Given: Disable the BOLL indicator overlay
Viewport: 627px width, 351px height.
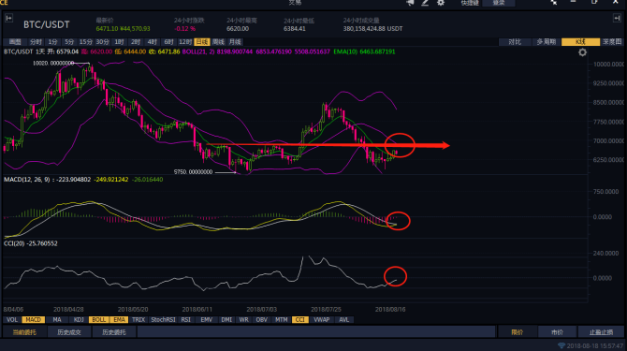Looking at the screenshot, I should pos(98,320).
